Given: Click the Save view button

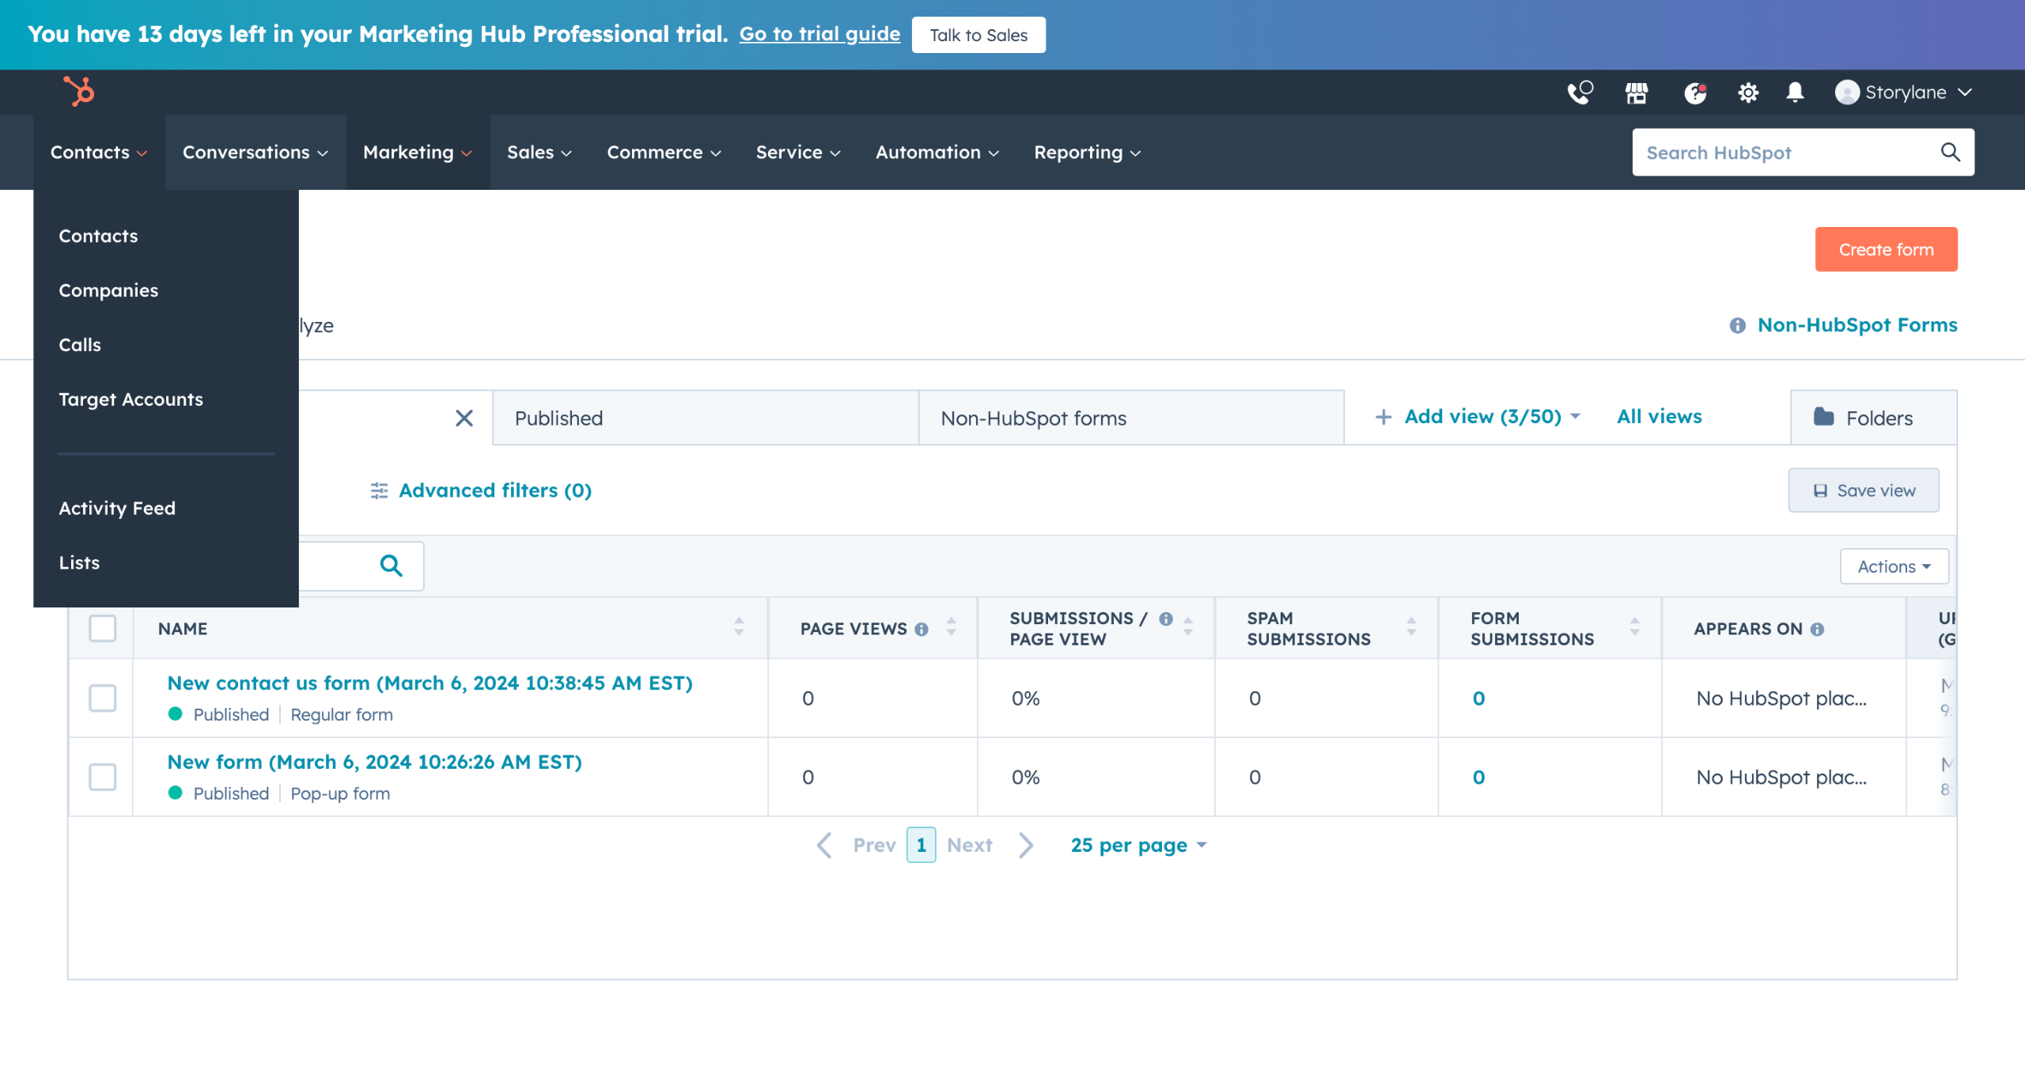Looking at the screenshot, I should tap(1864, 490).
